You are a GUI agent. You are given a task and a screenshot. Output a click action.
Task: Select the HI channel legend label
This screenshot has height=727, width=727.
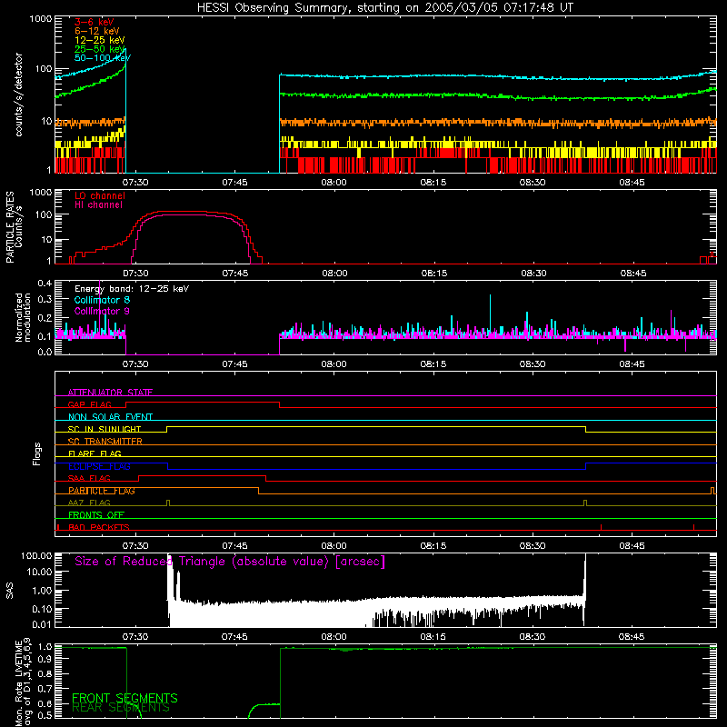point(98,205)
